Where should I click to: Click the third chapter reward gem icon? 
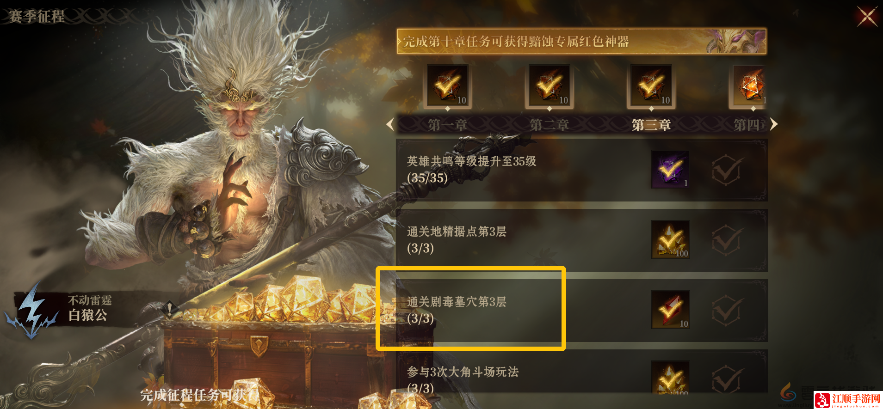651,86
